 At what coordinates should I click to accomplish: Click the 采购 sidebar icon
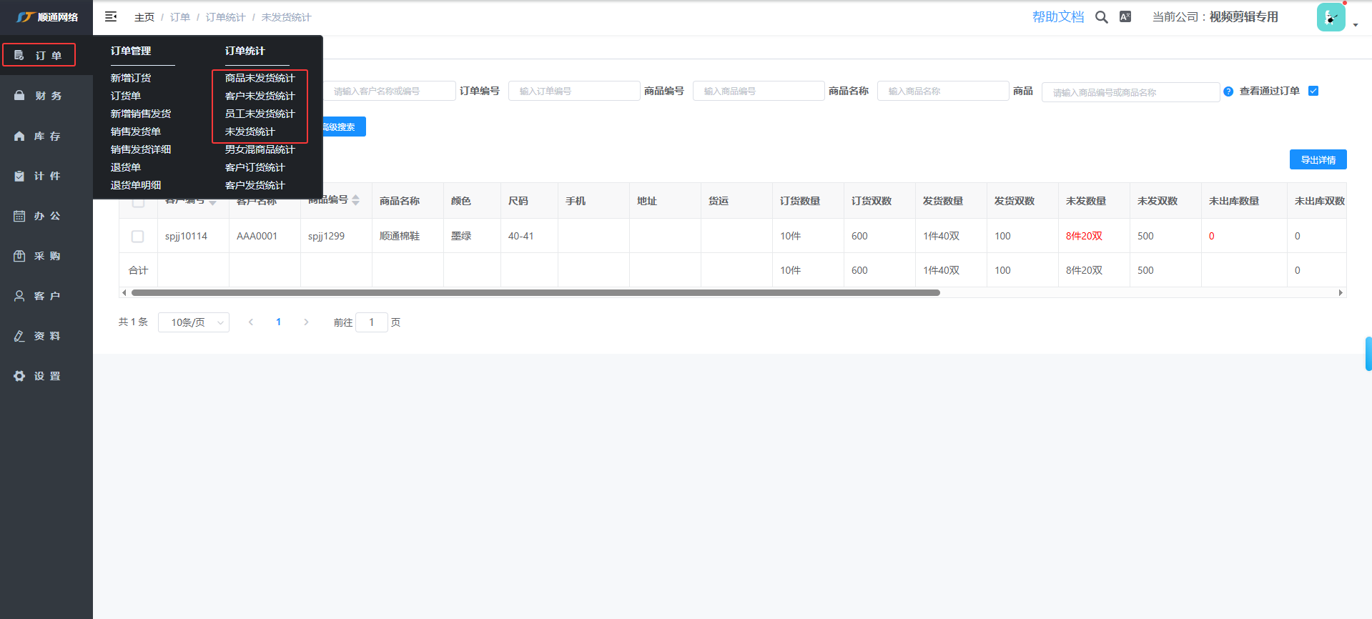pos(19,256)
